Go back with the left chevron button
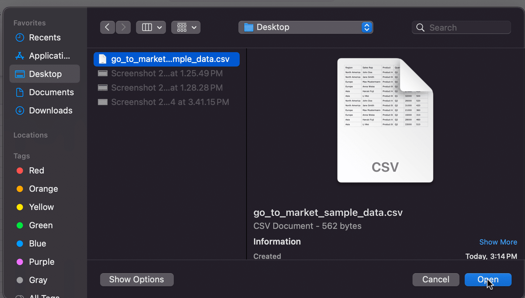 tap(107, 27)
